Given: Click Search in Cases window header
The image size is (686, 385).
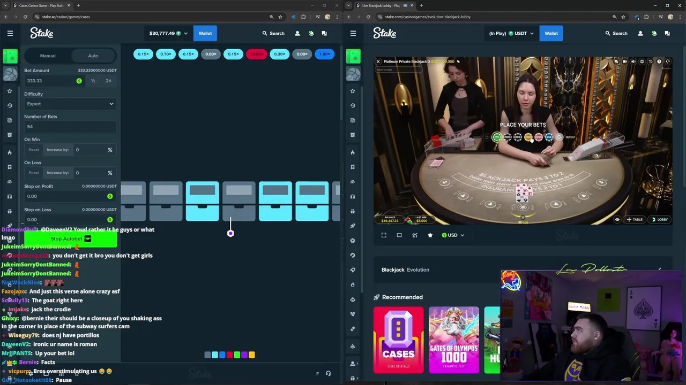Looking at the screenshot, I should point(273,33).
